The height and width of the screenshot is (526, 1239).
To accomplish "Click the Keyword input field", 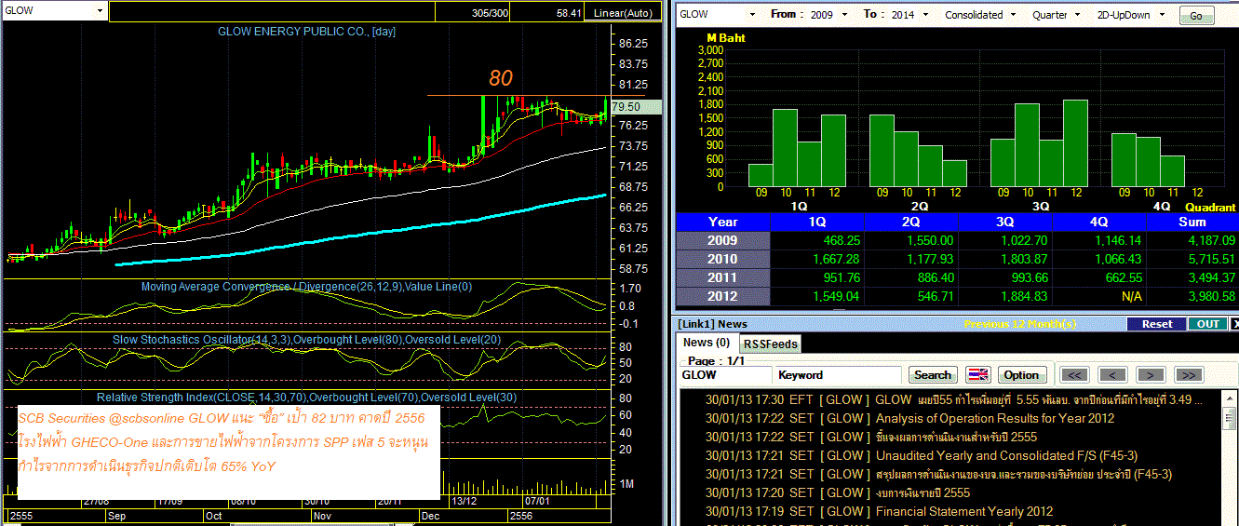I will pyautogui.click(x=838, y=375).
